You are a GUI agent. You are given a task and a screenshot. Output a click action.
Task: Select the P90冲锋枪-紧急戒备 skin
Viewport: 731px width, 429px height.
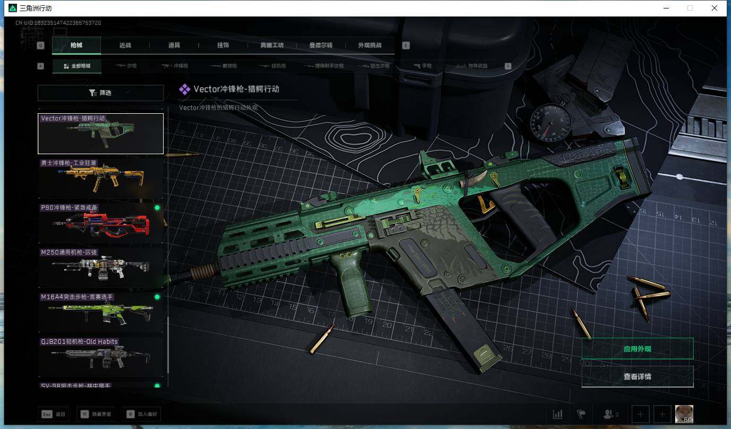pos(100,223)
